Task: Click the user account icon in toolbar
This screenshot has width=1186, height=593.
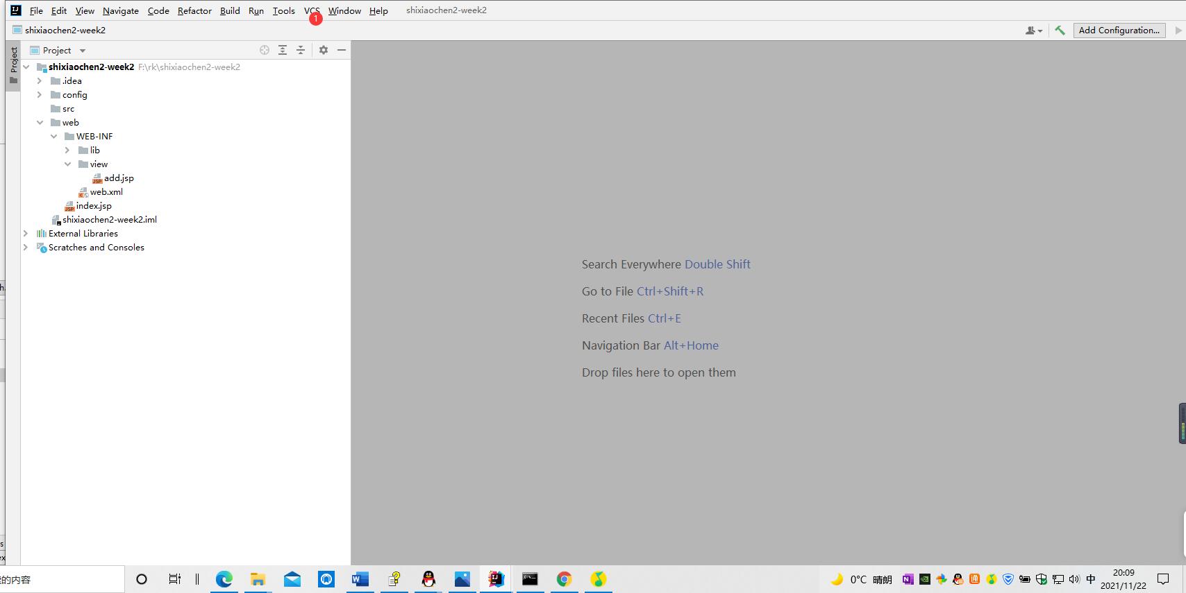Action: [1033, 31]
